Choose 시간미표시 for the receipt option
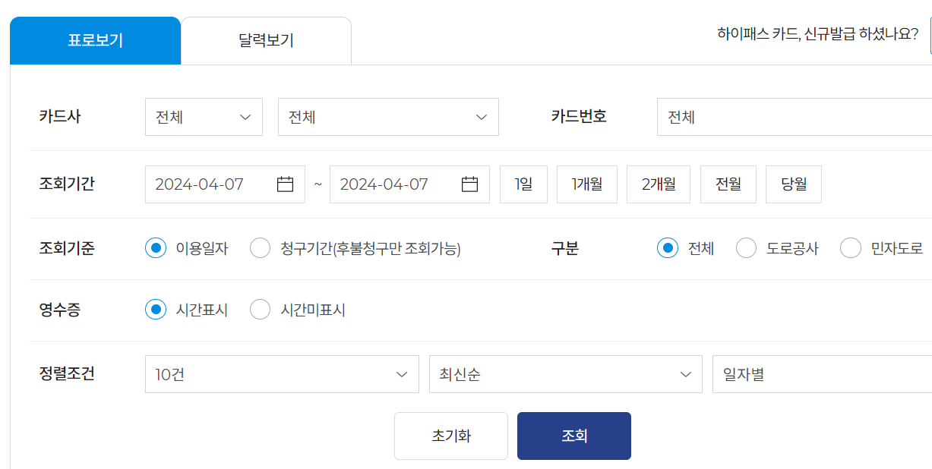 [x=260, y=309]
